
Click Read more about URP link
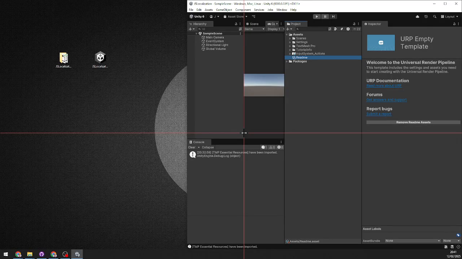pos(384,86)
